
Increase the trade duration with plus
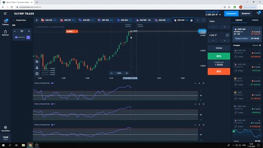tap(225, 27)
